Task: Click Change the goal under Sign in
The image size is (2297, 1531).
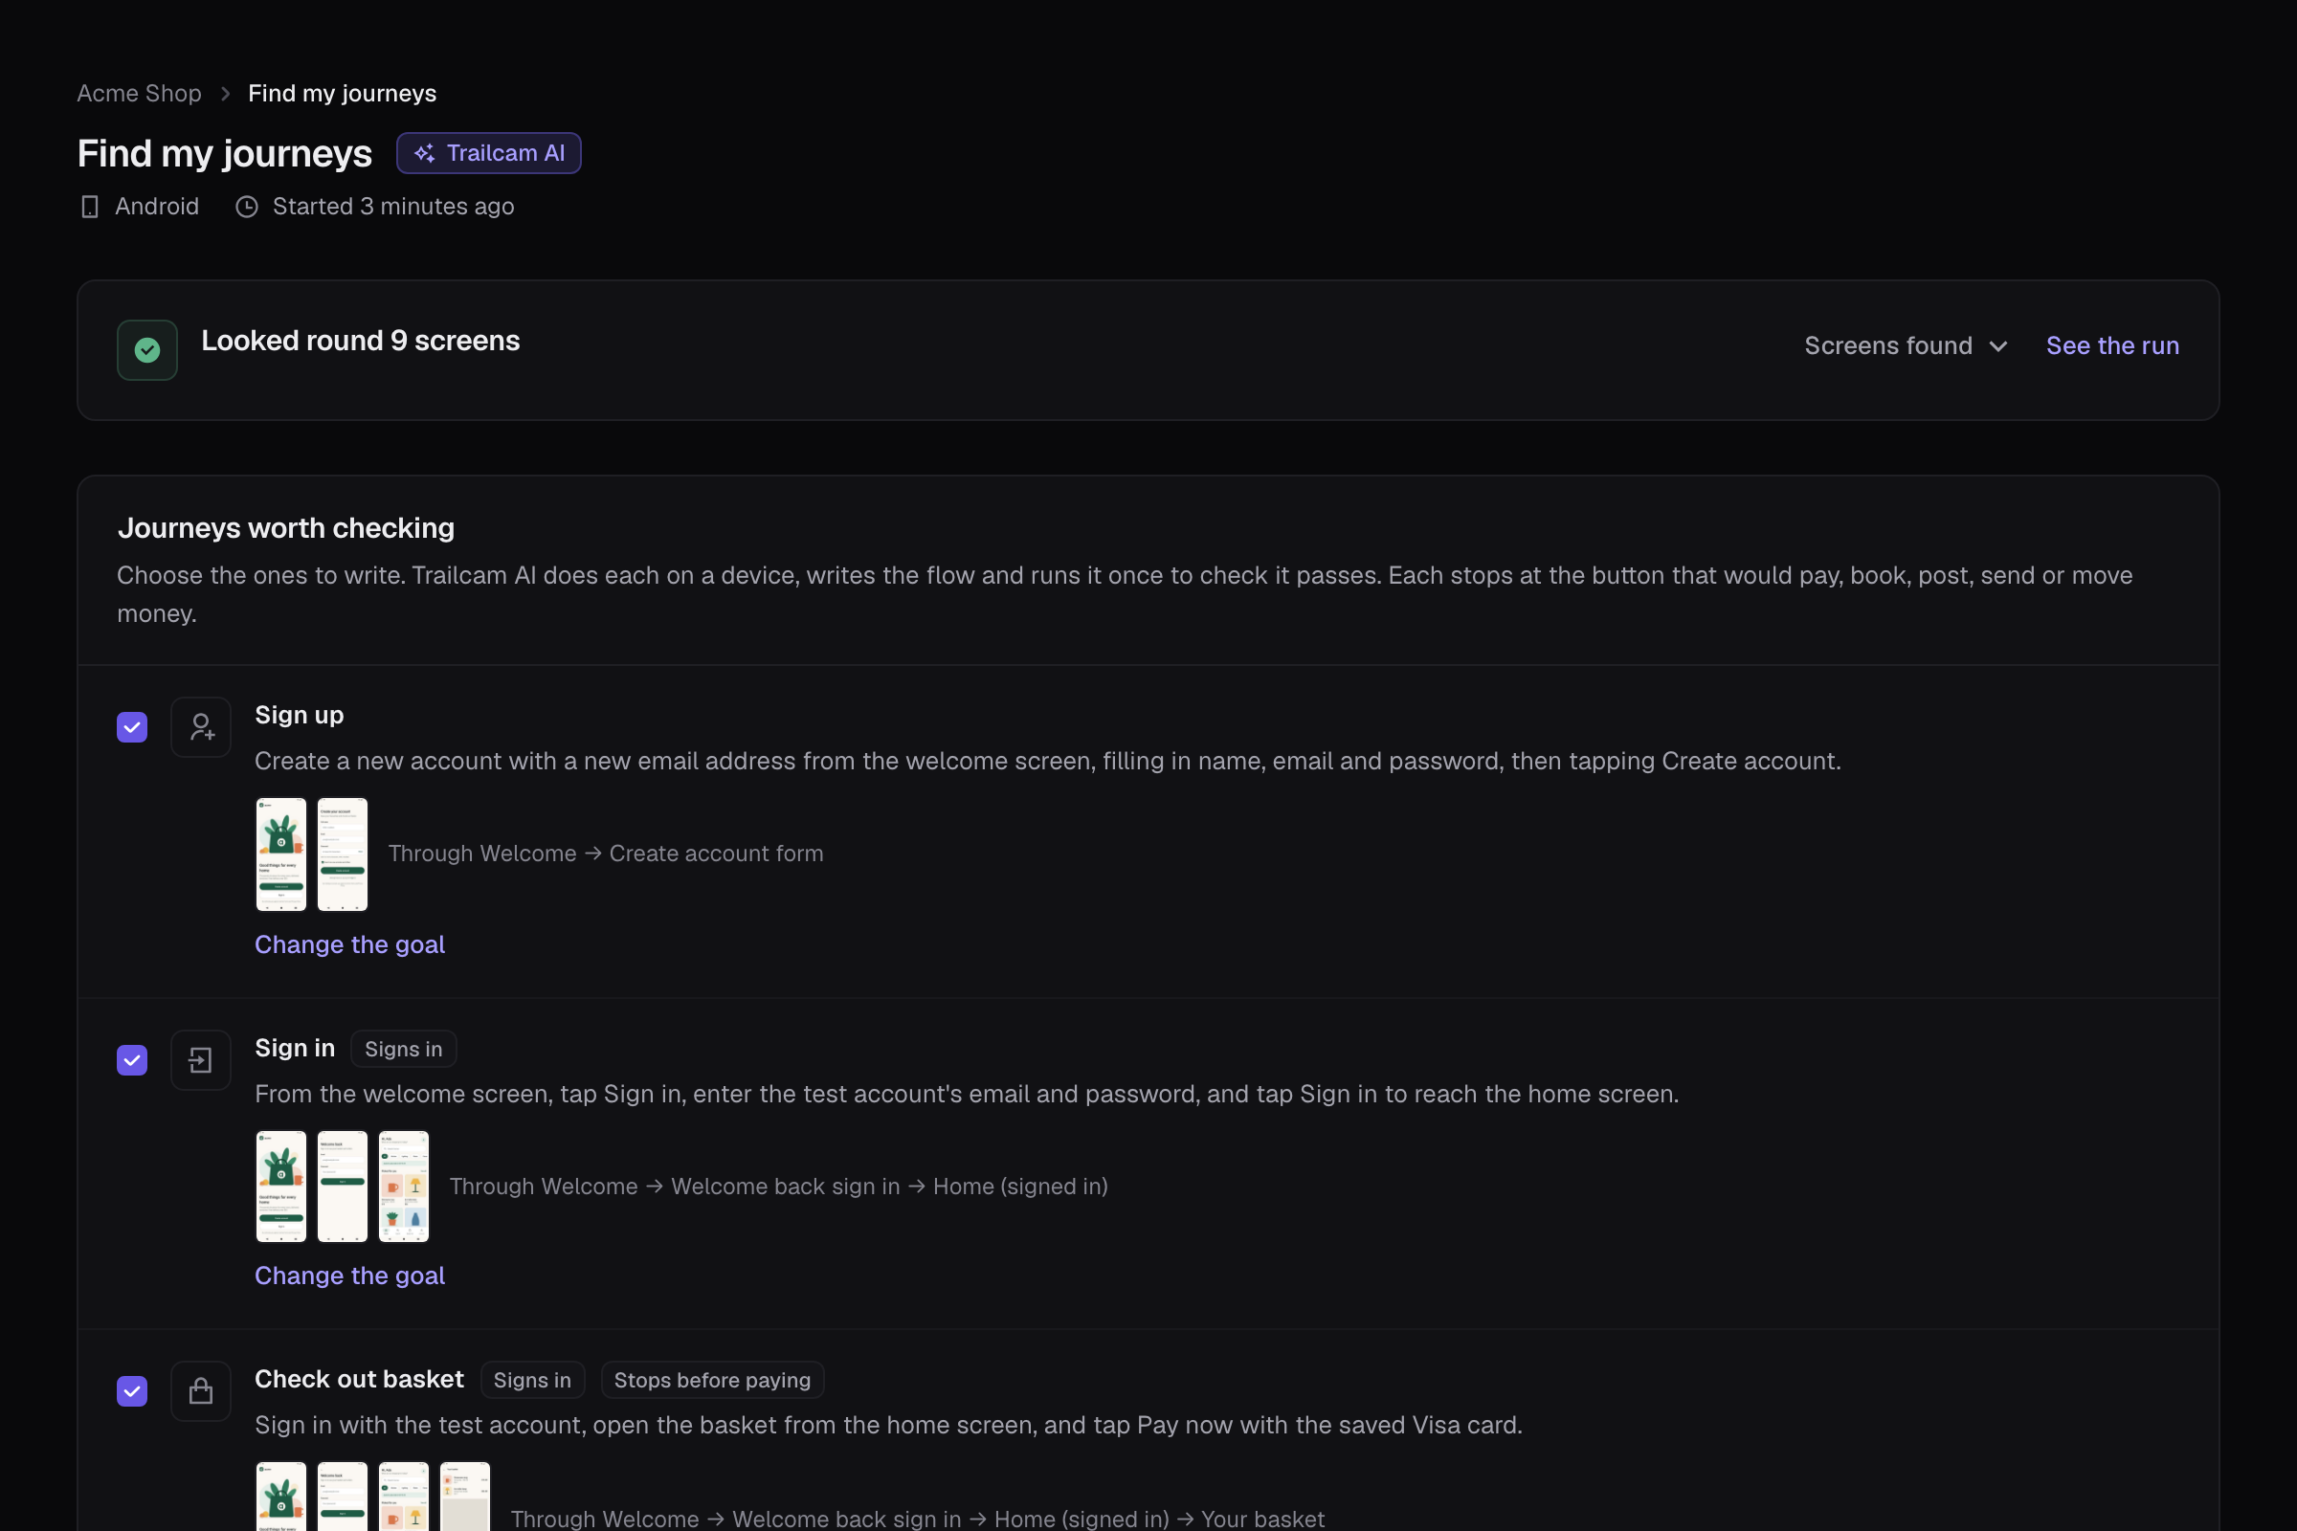Action: point(349,1276)
